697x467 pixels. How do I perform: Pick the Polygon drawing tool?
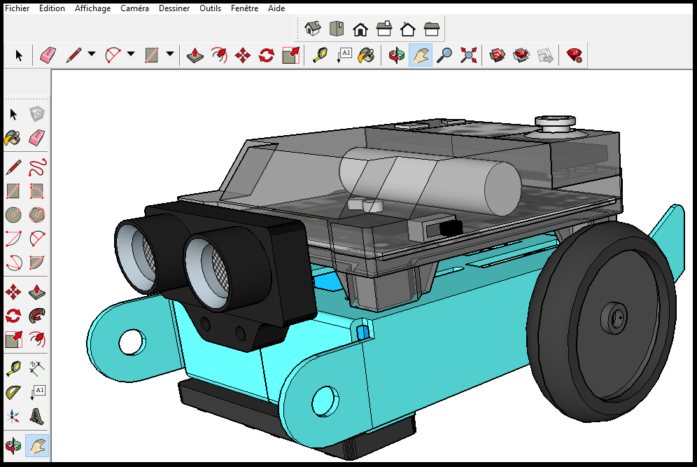click(38, 215)
